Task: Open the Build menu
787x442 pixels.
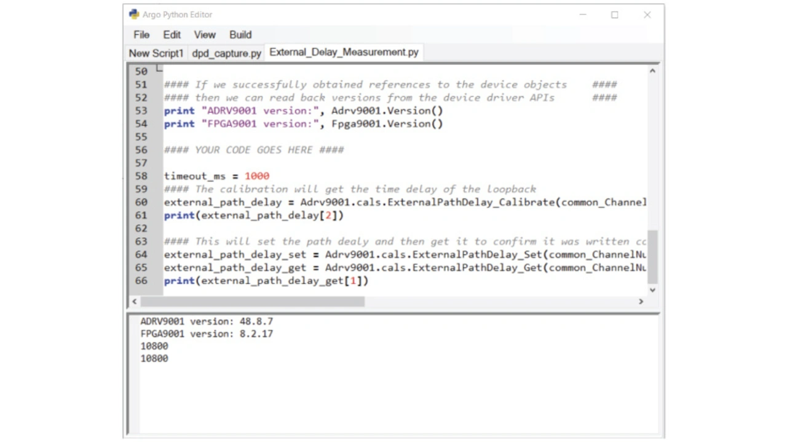Action: tap(240, 35)
